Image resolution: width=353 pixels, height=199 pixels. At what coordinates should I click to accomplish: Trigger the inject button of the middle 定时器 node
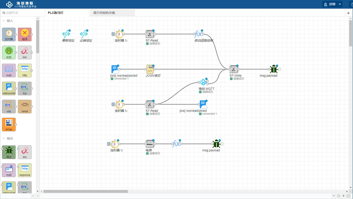113,104
